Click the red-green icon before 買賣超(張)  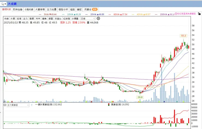(x=109, y=105)
